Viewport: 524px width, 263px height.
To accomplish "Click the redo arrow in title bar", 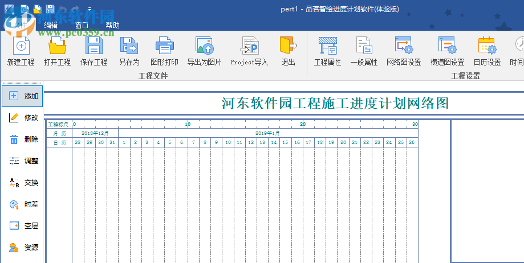I will click(75, 9).
